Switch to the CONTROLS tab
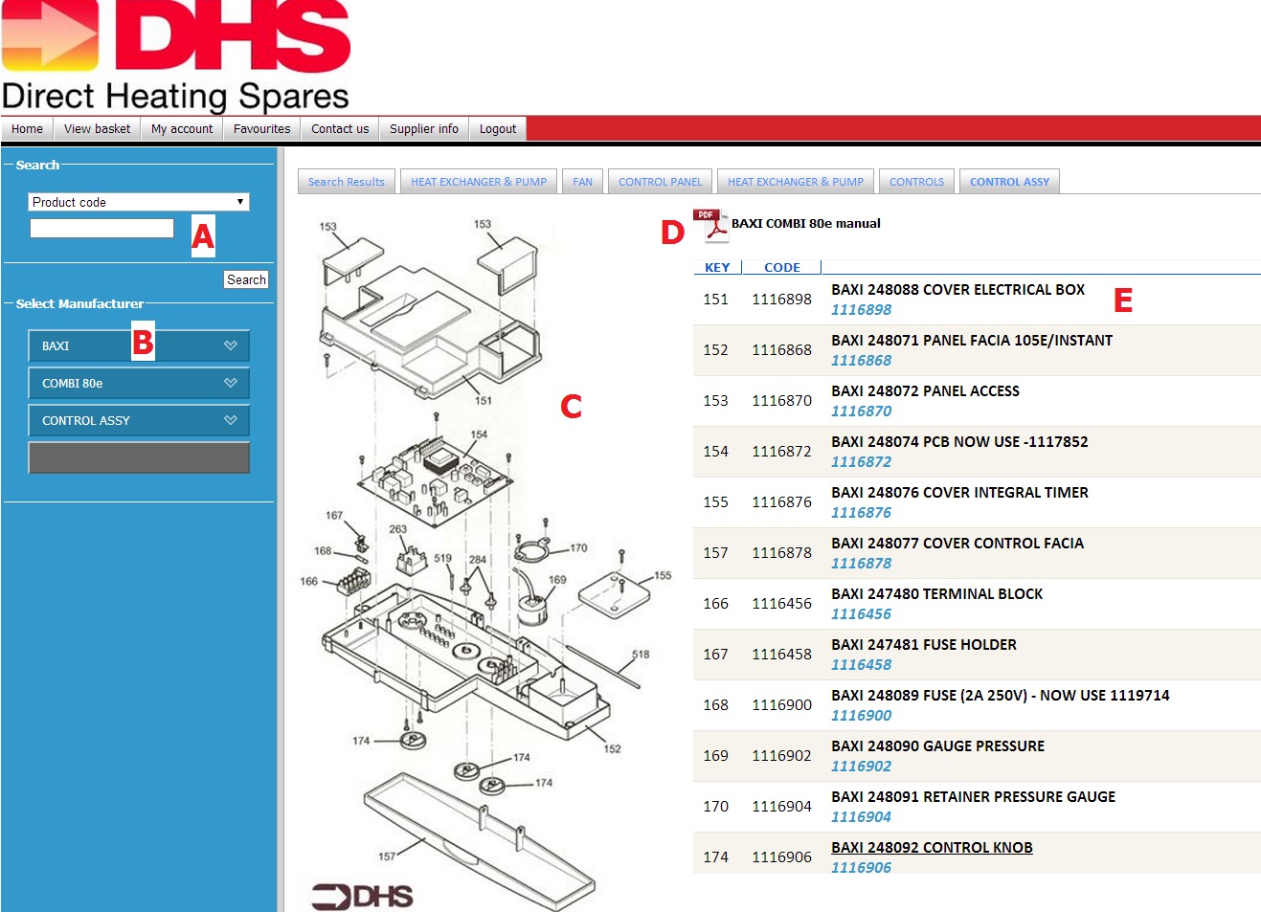Screen dimensions: 1261x912 coord(917,182)
